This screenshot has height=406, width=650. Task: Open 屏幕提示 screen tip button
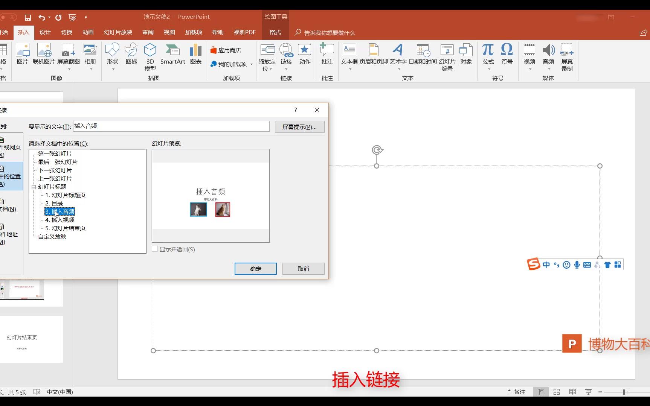point(300,127)
